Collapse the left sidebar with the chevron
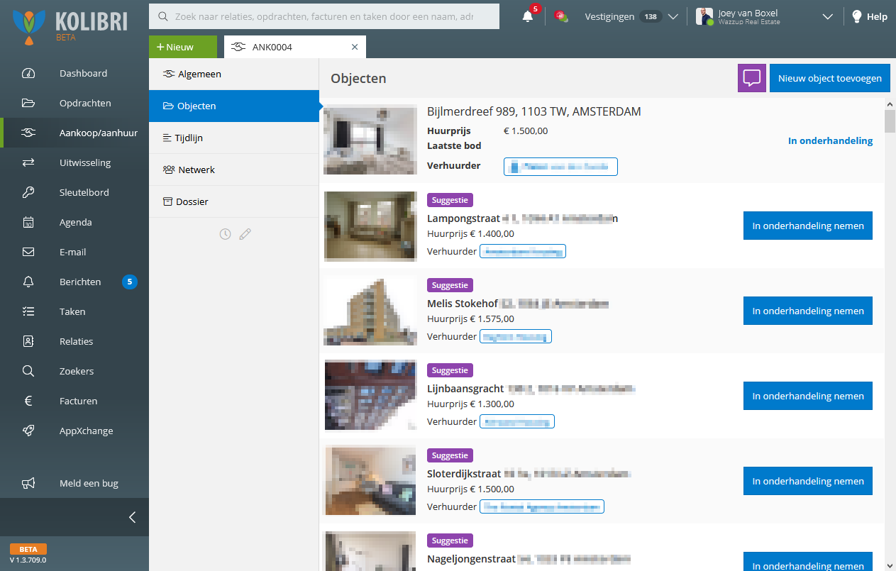896x571 pixels. (x=132, y=517)
